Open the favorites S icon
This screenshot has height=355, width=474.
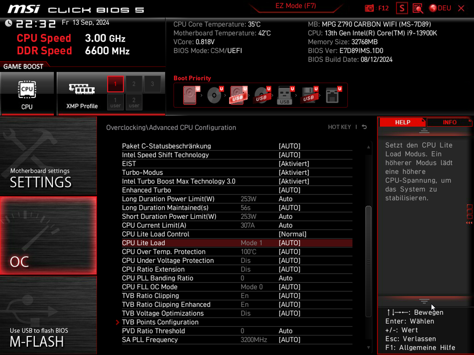(402, 8)
